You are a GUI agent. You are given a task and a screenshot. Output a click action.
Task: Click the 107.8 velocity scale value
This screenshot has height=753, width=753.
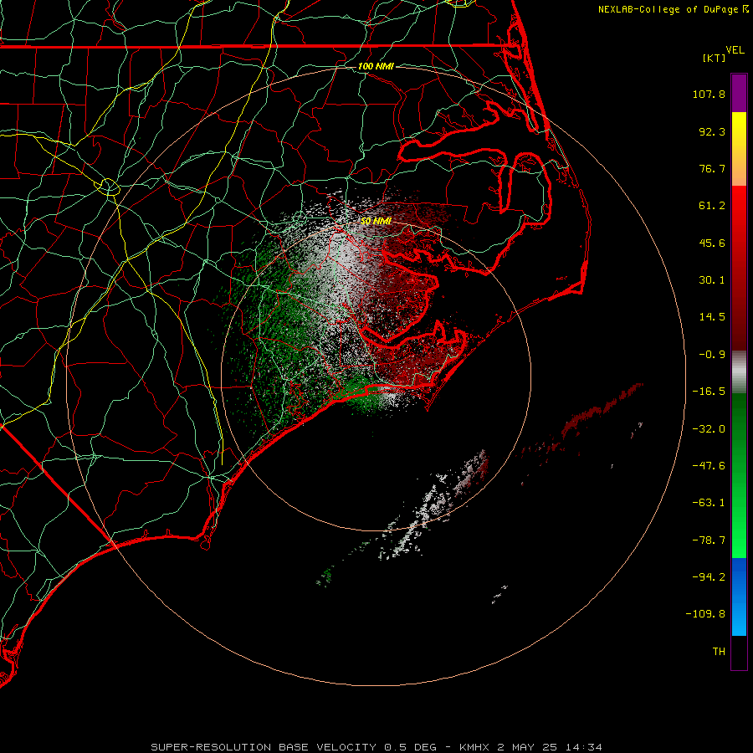tap(709, 94)
